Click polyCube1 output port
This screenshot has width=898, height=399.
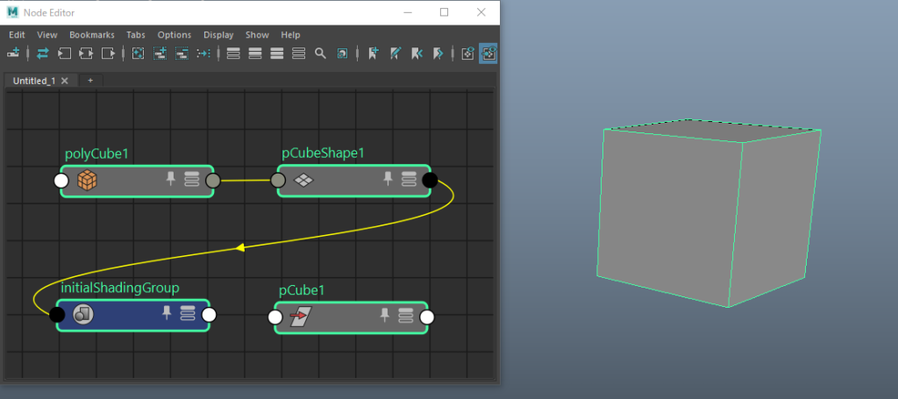[212, 181]
